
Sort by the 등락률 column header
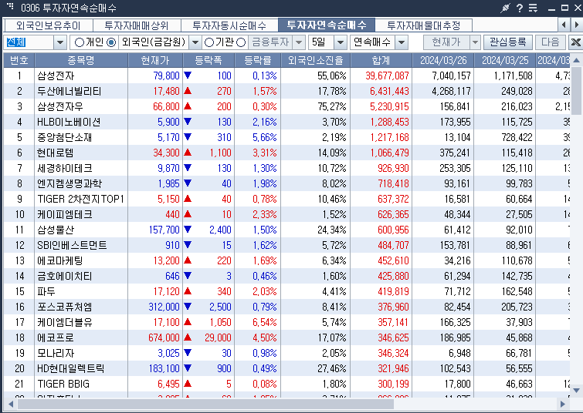click(x=258, y=60)
